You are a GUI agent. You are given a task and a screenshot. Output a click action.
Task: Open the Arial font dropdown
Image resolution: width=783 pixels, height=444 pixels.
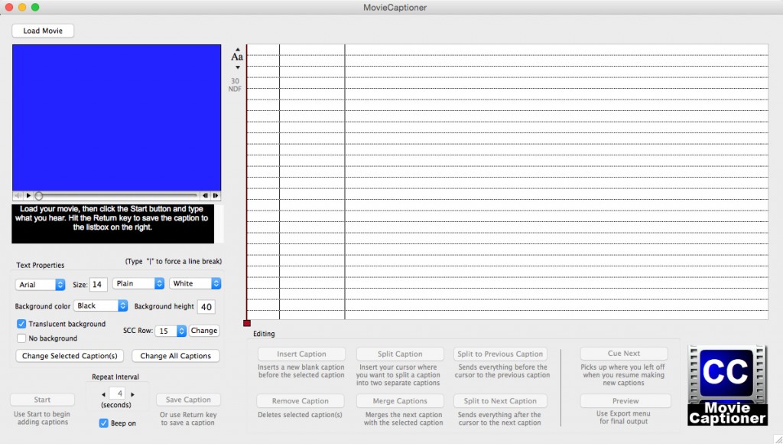pyautogui.click(x=40, y=285)
